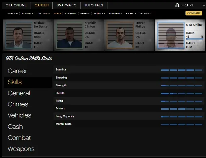This screenshot has width=206, height=158.
Task: Click the Stamina skill progress bar
Action: tap(182, 70)
